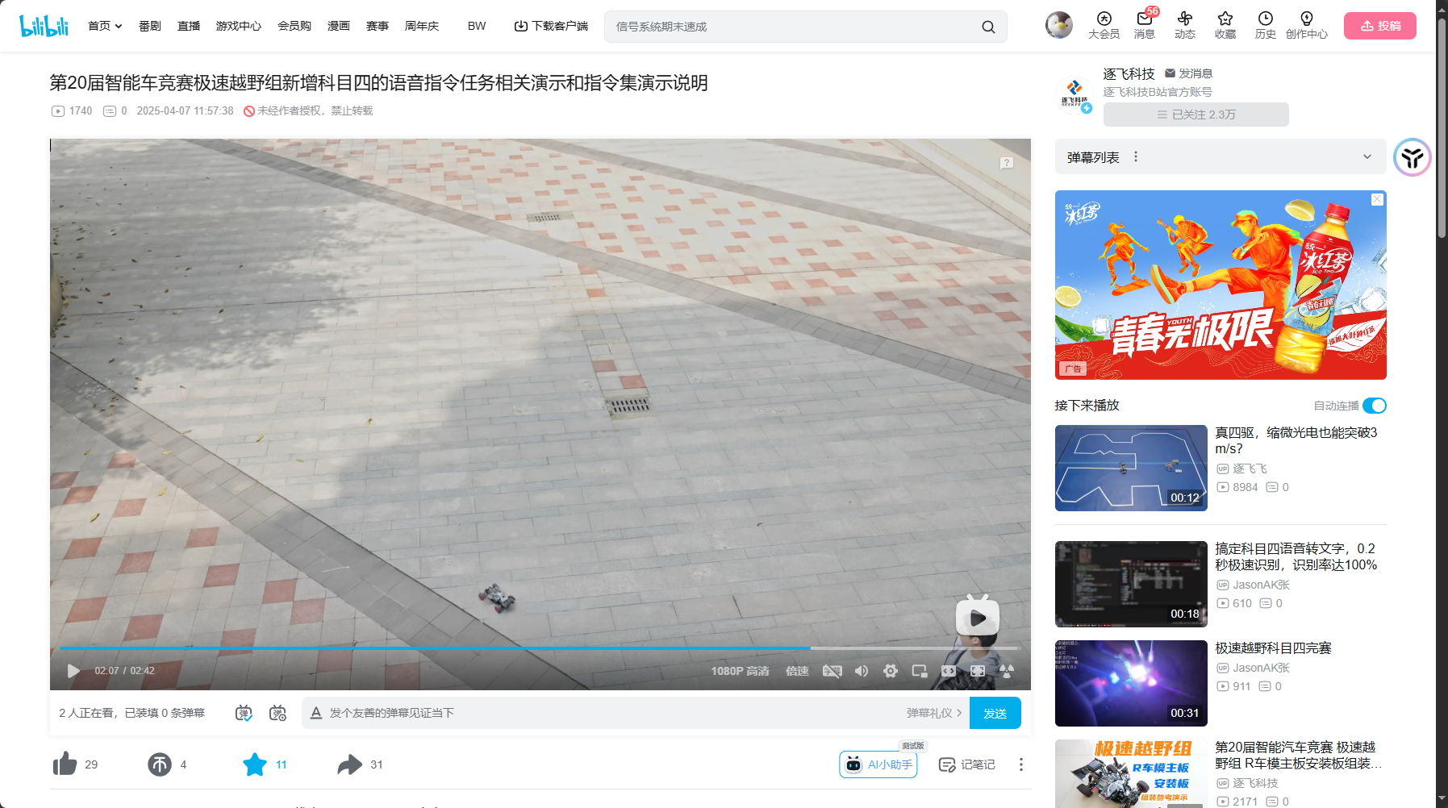The width and height of the screenshot is (1448, 808).
Task: Give a coin with the coin icon
Action: click(x=160, y=764)
